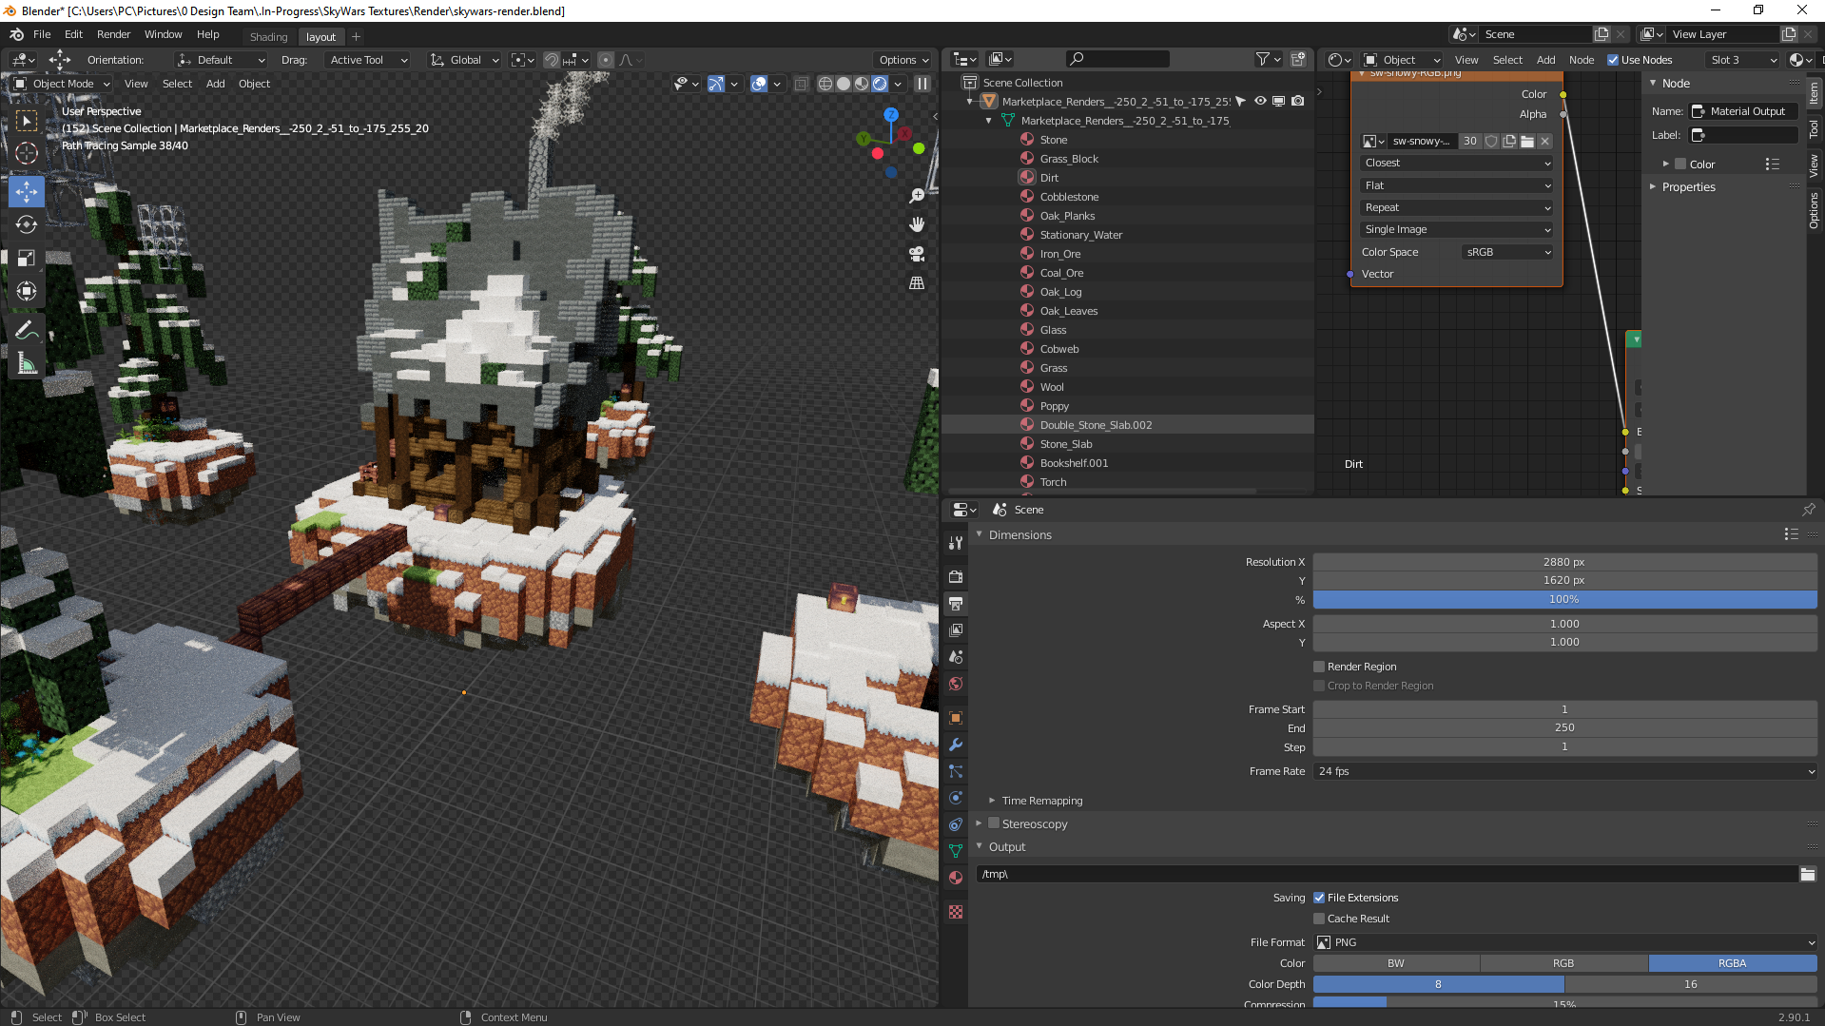Click the Options button in viewport header
This screenshot has height=1026, width=1825.
point(903,60)
